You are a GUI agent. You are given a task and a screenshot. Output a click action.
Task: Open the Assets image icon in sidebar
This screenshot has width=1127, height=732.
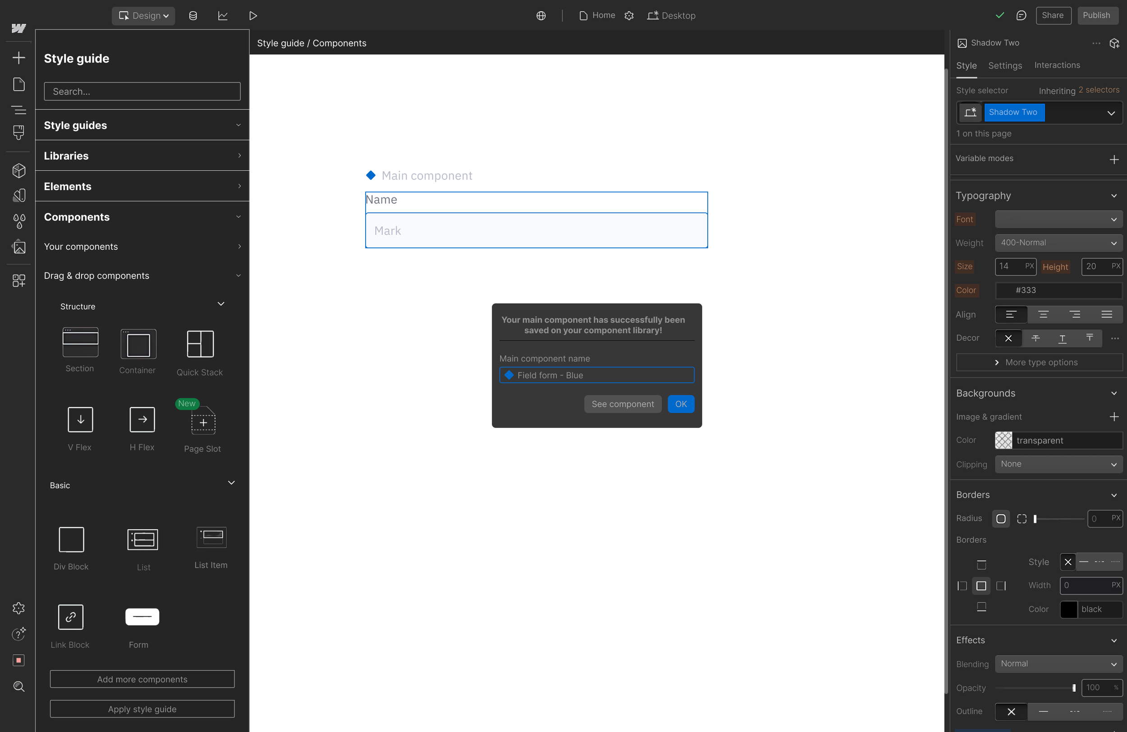coord(18,247)
